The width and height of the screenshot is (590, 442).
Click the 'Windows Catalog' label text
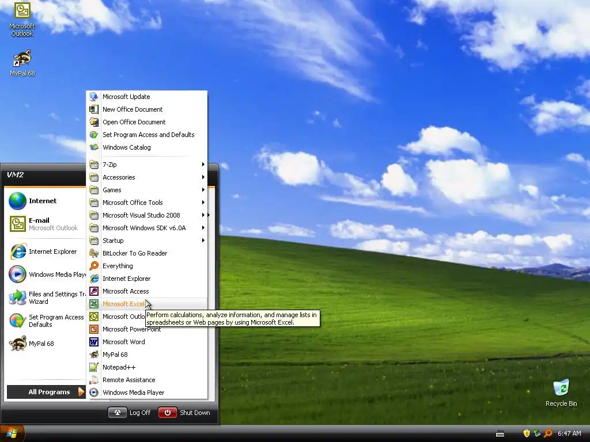click(x=127, y=147)
